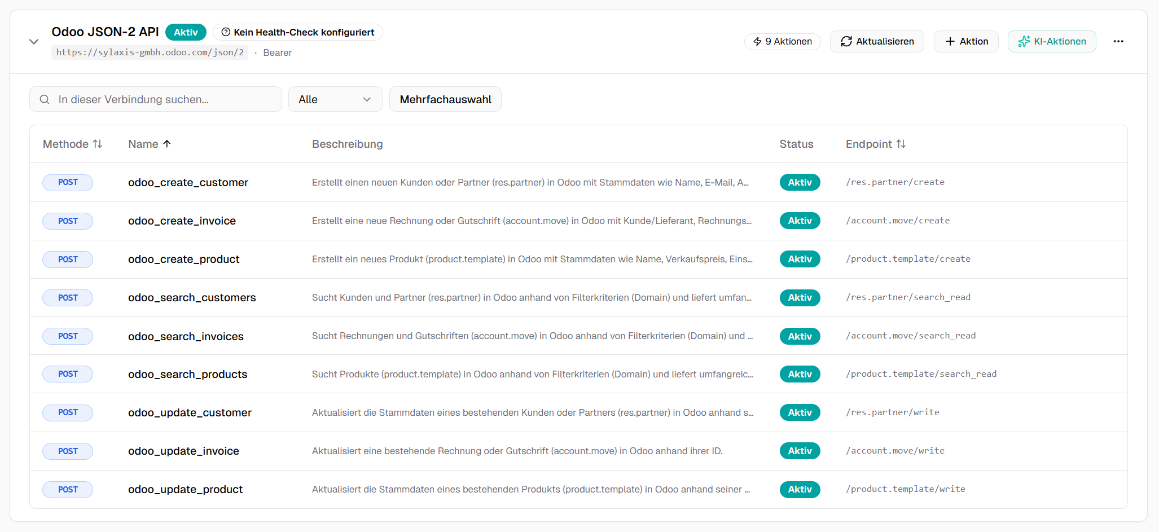Open the odoo_search_customers action

[x=192, y=297]
